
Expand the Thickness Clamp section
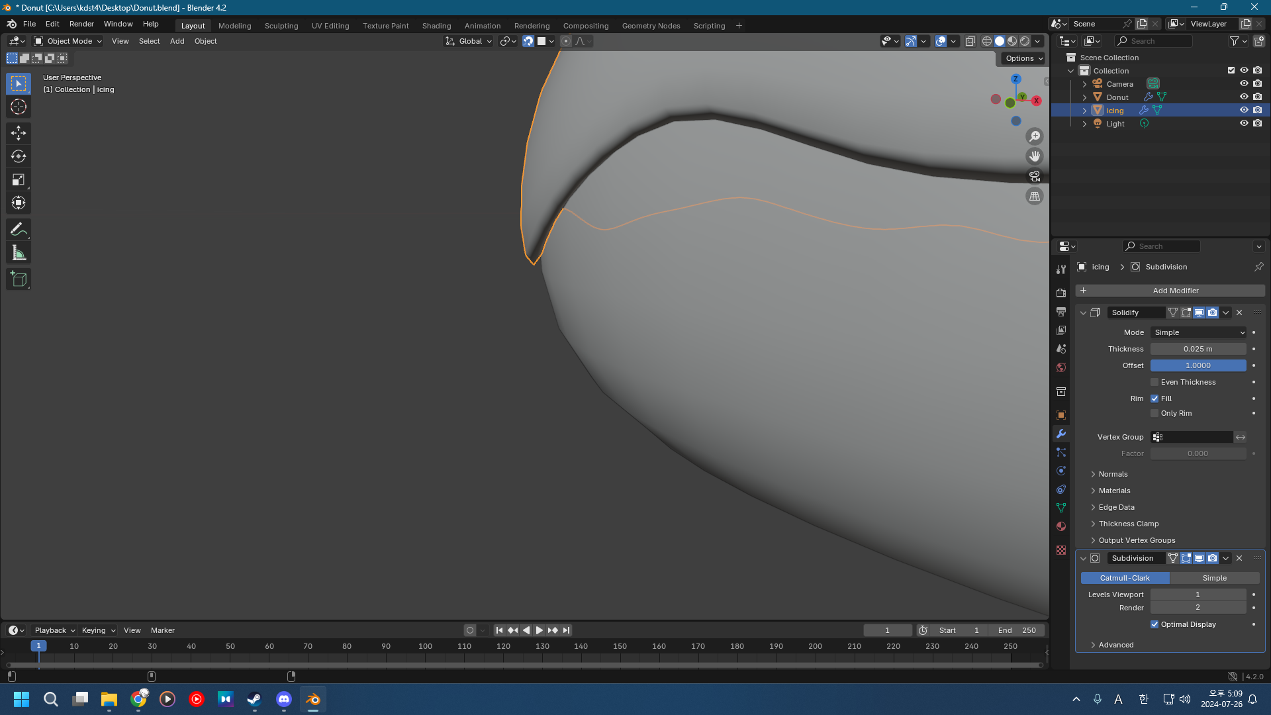point(1128,524)
